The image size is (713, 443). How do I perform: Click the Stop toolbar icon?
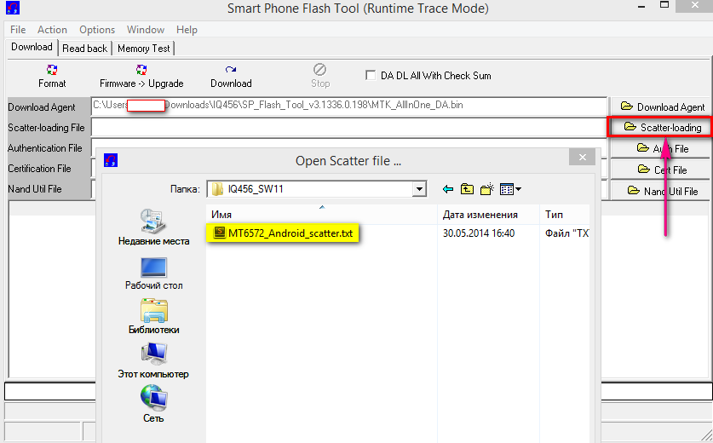[320, 75]
